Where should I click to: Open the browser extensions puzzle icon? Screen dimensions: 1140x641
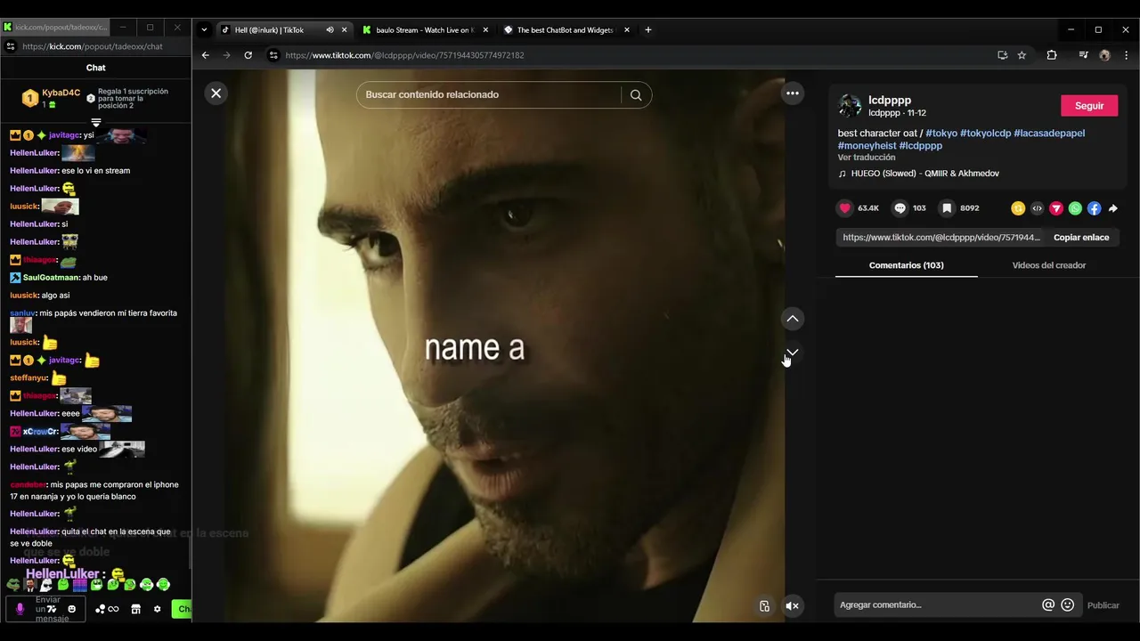[1052, 55]
